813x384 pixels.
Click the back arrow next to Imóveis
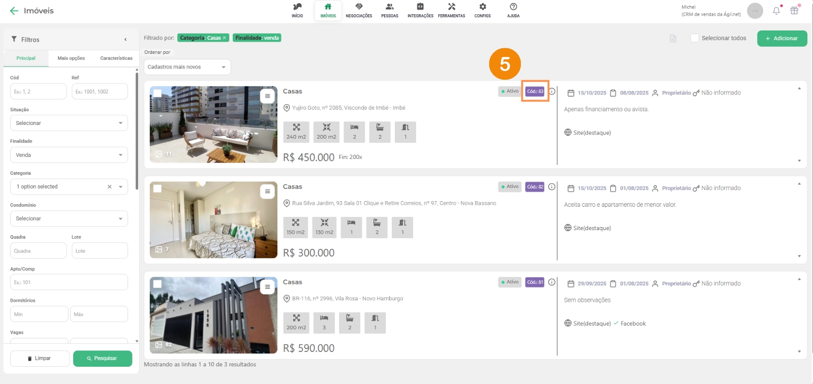pos(14,11)
